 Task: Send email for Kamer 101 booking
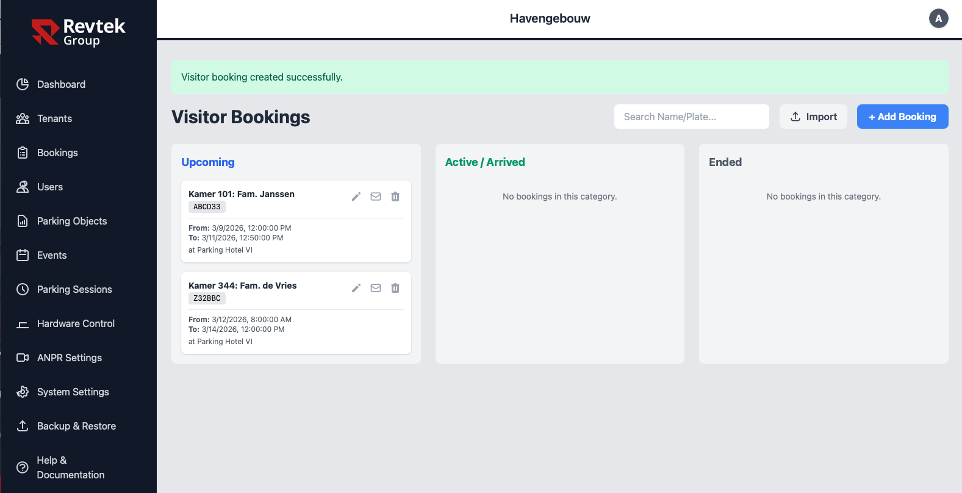[376, 196]
